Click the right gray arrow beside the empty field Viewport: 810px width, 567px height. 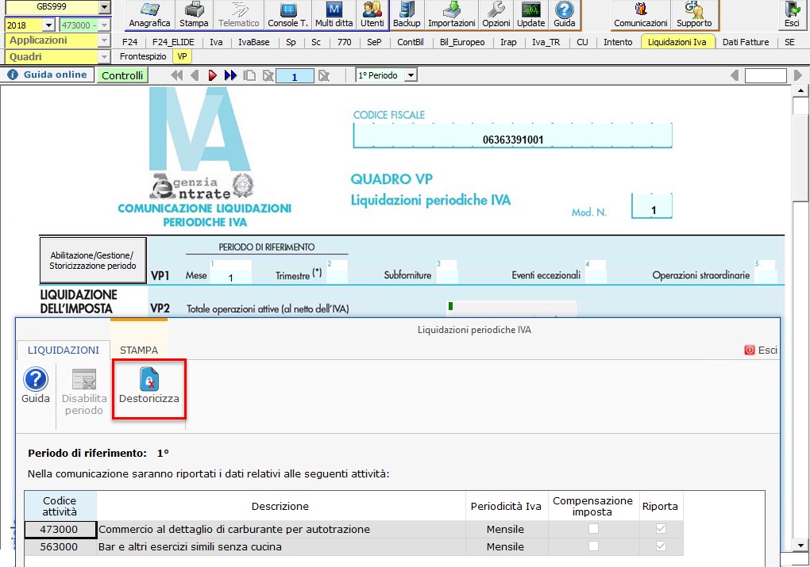tap(797, 75)
